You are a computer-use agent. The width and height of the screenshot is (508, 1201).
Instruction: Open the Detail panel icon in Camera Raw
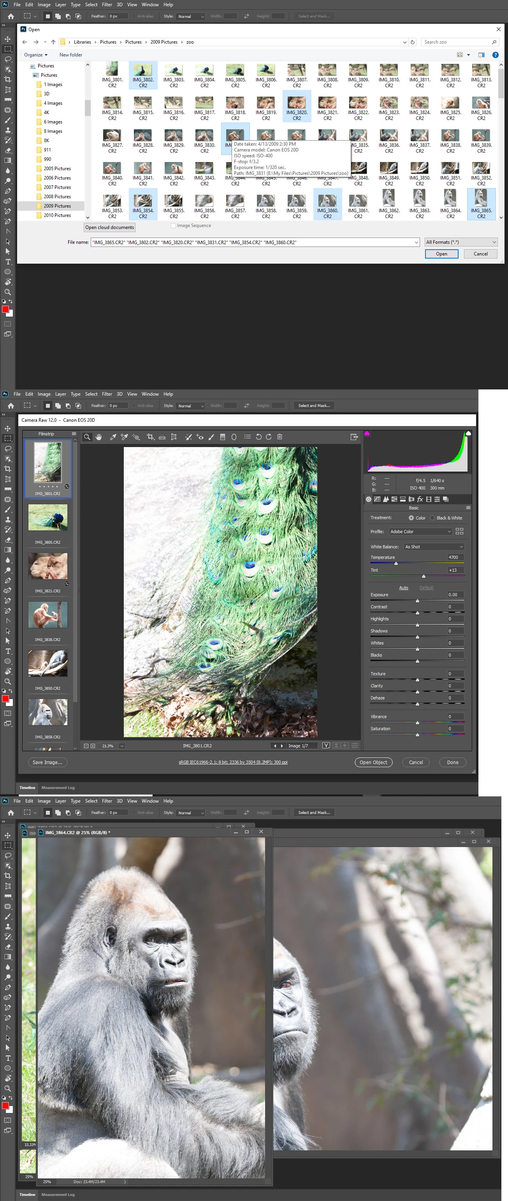pyautogui.click(x=385, y=499)
